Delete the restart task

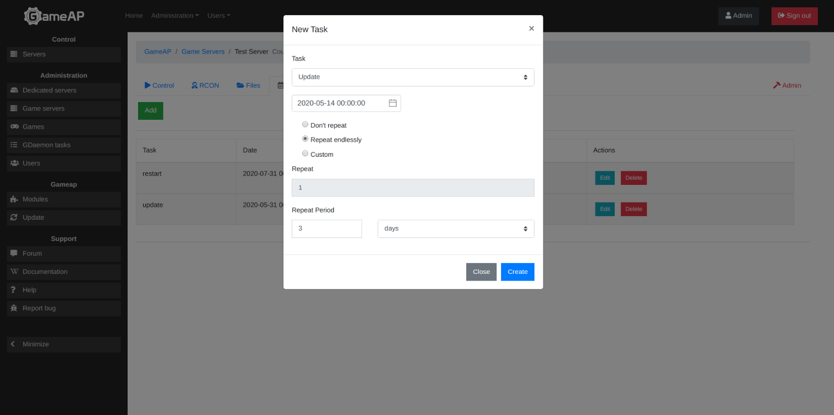[634, 178]
